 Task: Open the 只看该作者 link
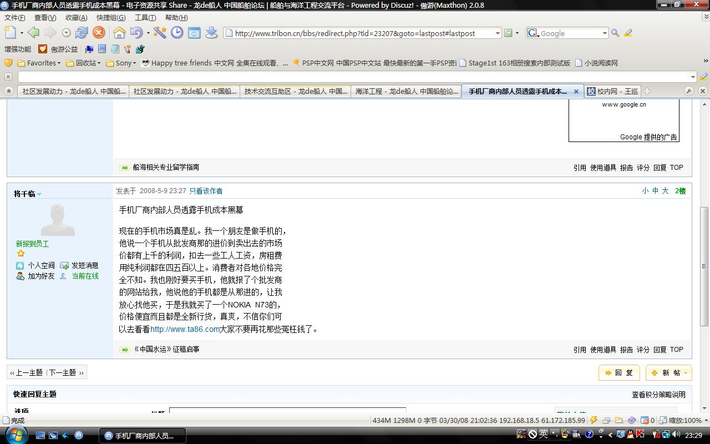point(206,191)
